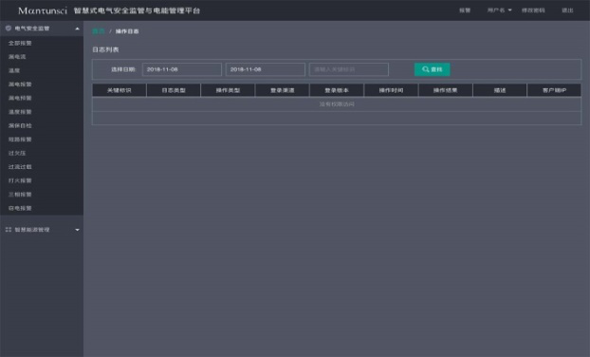Focus the keyword search input box

point(349,69)
